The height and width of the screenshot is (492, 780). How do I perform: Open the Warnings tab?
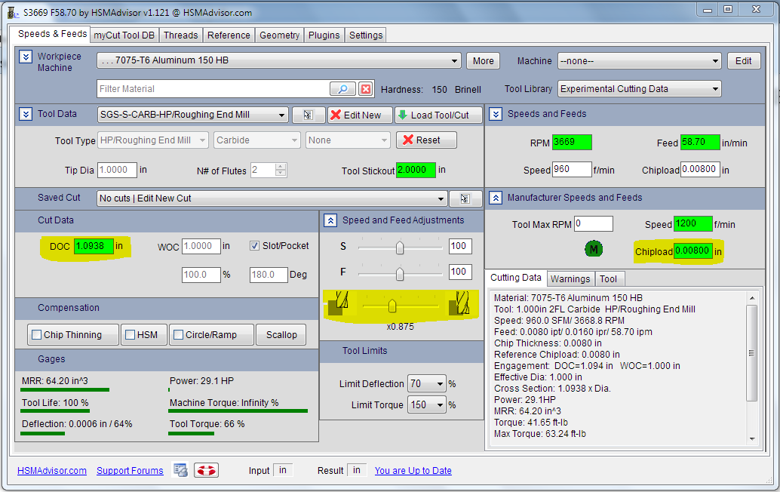pyautogui.click(x=570, y=278)
